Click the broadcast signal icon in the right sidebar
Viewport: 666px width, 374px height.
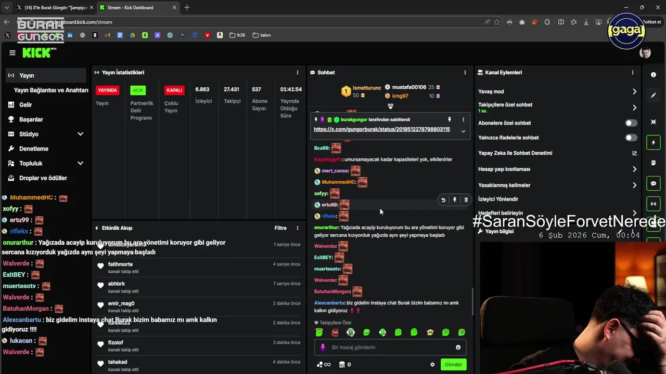click(654, 204)
